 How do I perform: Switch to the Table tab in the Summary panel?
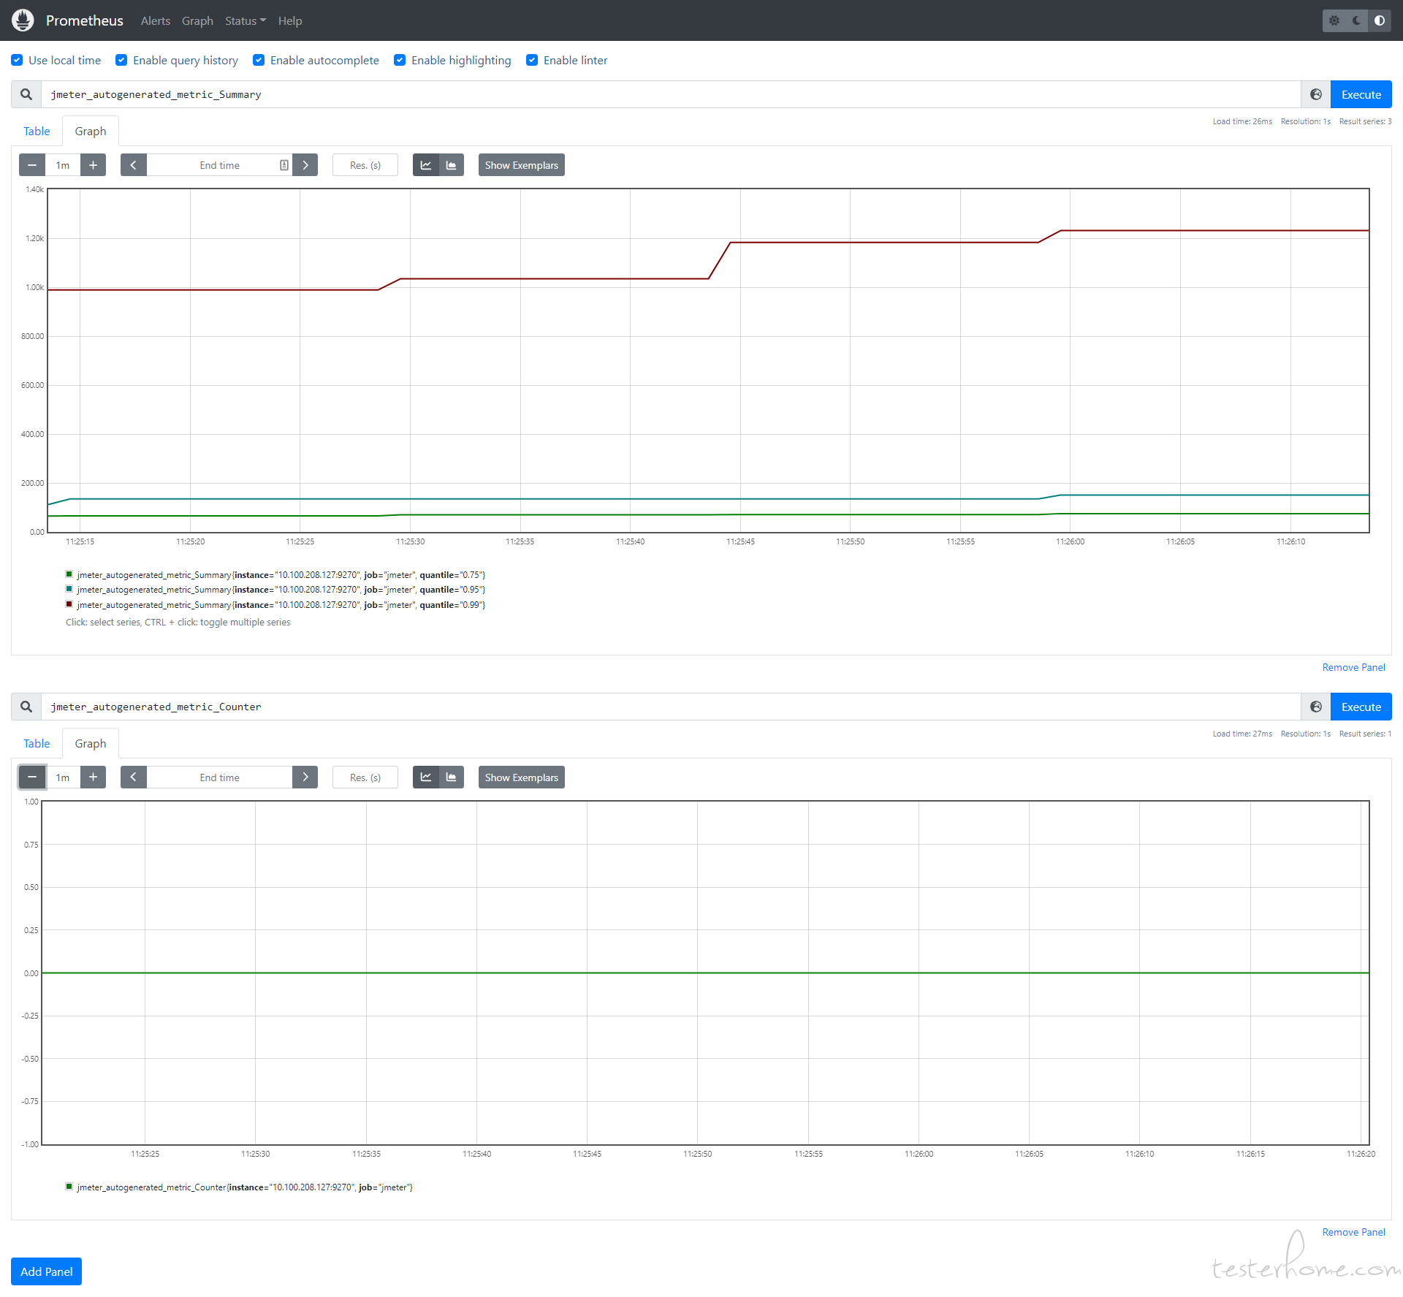tap(37, 131)
